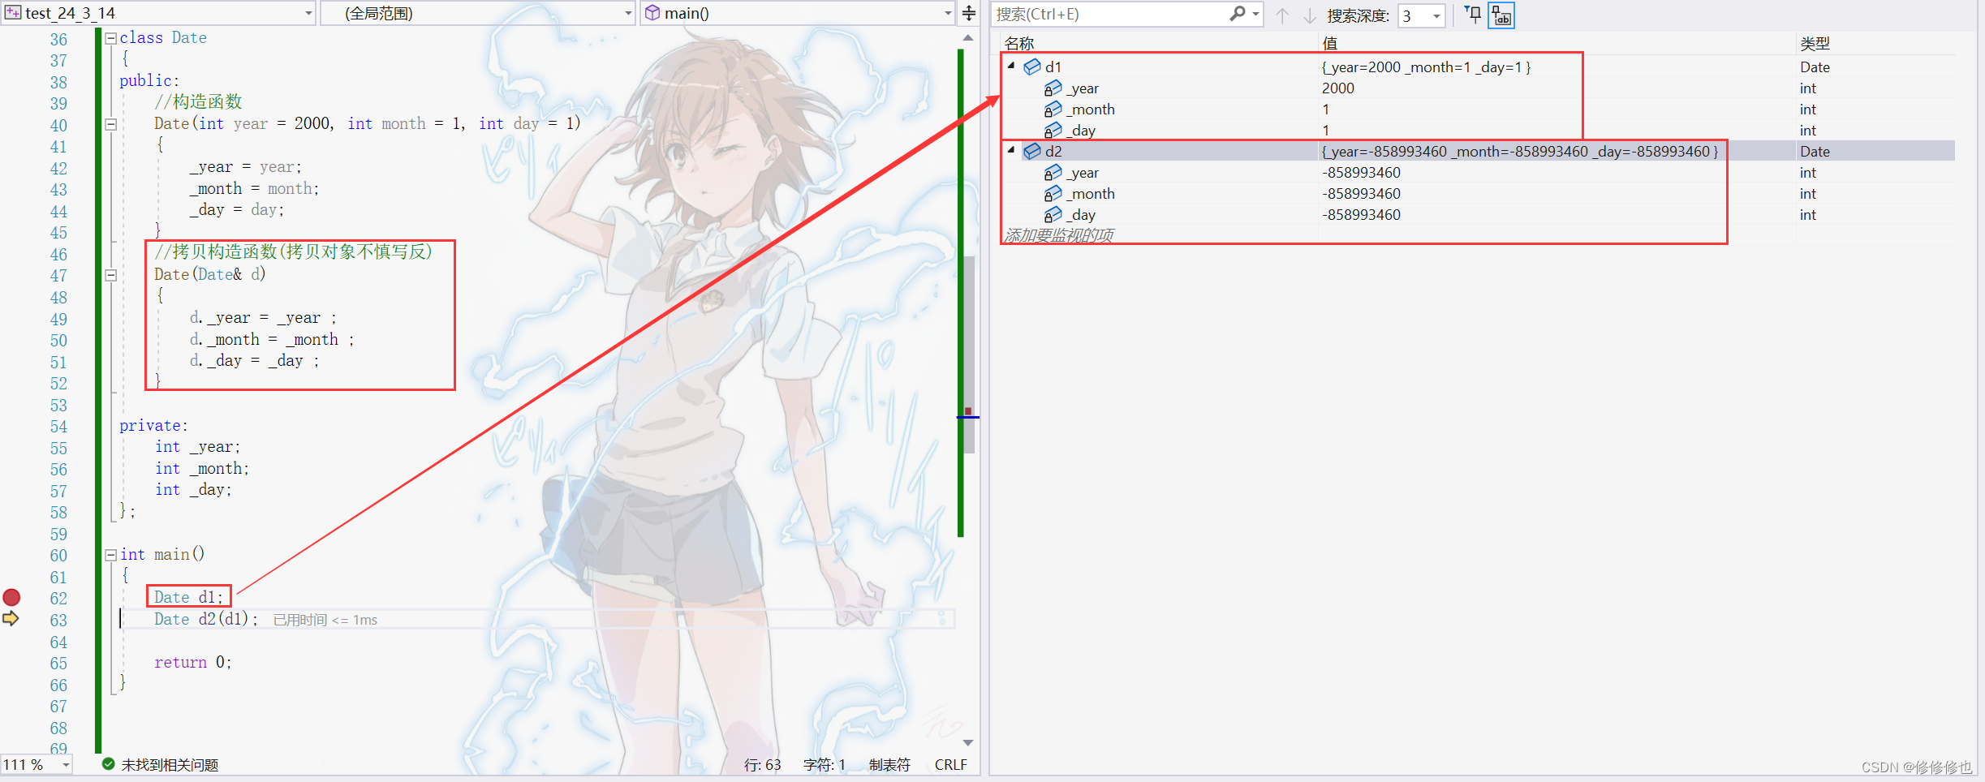Click the d1 value {_year=2000 _month=1 _day=1 }
The height and width of the screenshot is (782, 1985).
pos(1426,67)
